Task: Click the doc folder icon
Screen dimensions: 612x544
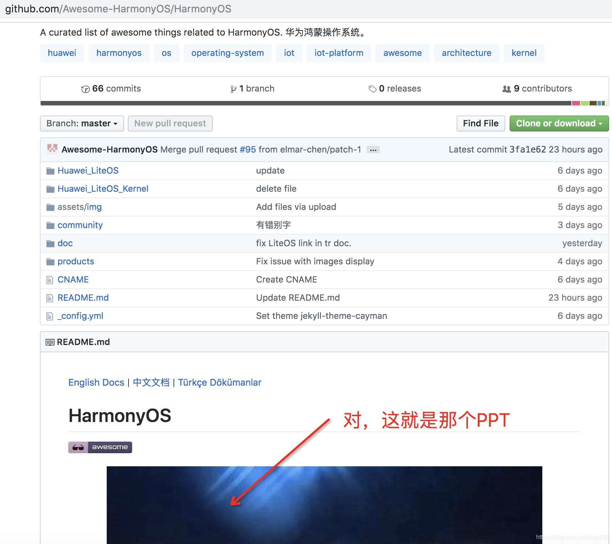Action: [50, 244]
